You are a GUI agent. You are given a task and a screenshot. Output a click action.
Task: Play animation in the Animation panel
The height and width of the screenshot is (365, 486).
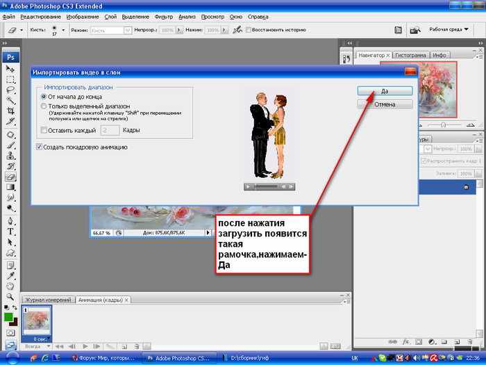coord(85,346)
